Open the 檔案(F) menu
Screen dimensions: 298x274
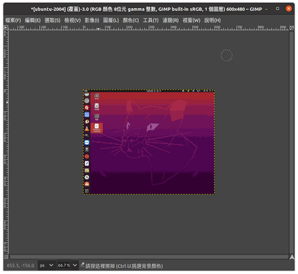click(13, 20)
